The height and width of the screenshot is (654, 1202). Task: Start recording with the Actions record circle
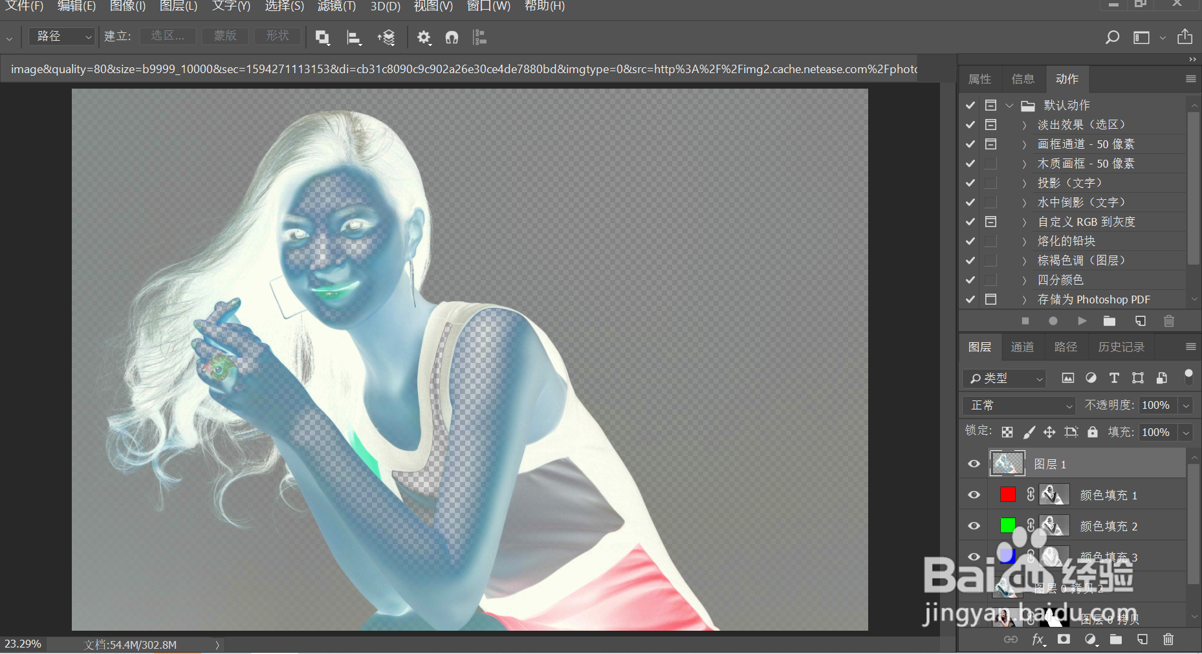1053,321
